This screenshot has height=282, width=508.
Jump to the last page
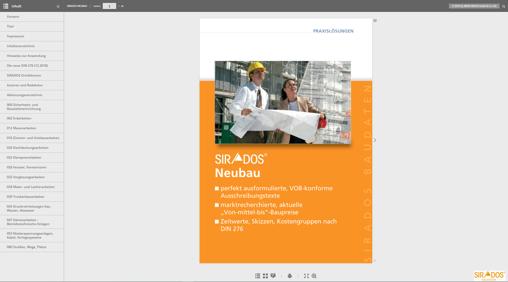pyautogui.click(x=375, y=261)
